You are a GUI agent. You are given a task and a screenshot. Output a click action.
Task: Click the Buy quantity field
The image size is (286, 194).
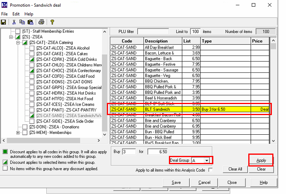[129, 152]
